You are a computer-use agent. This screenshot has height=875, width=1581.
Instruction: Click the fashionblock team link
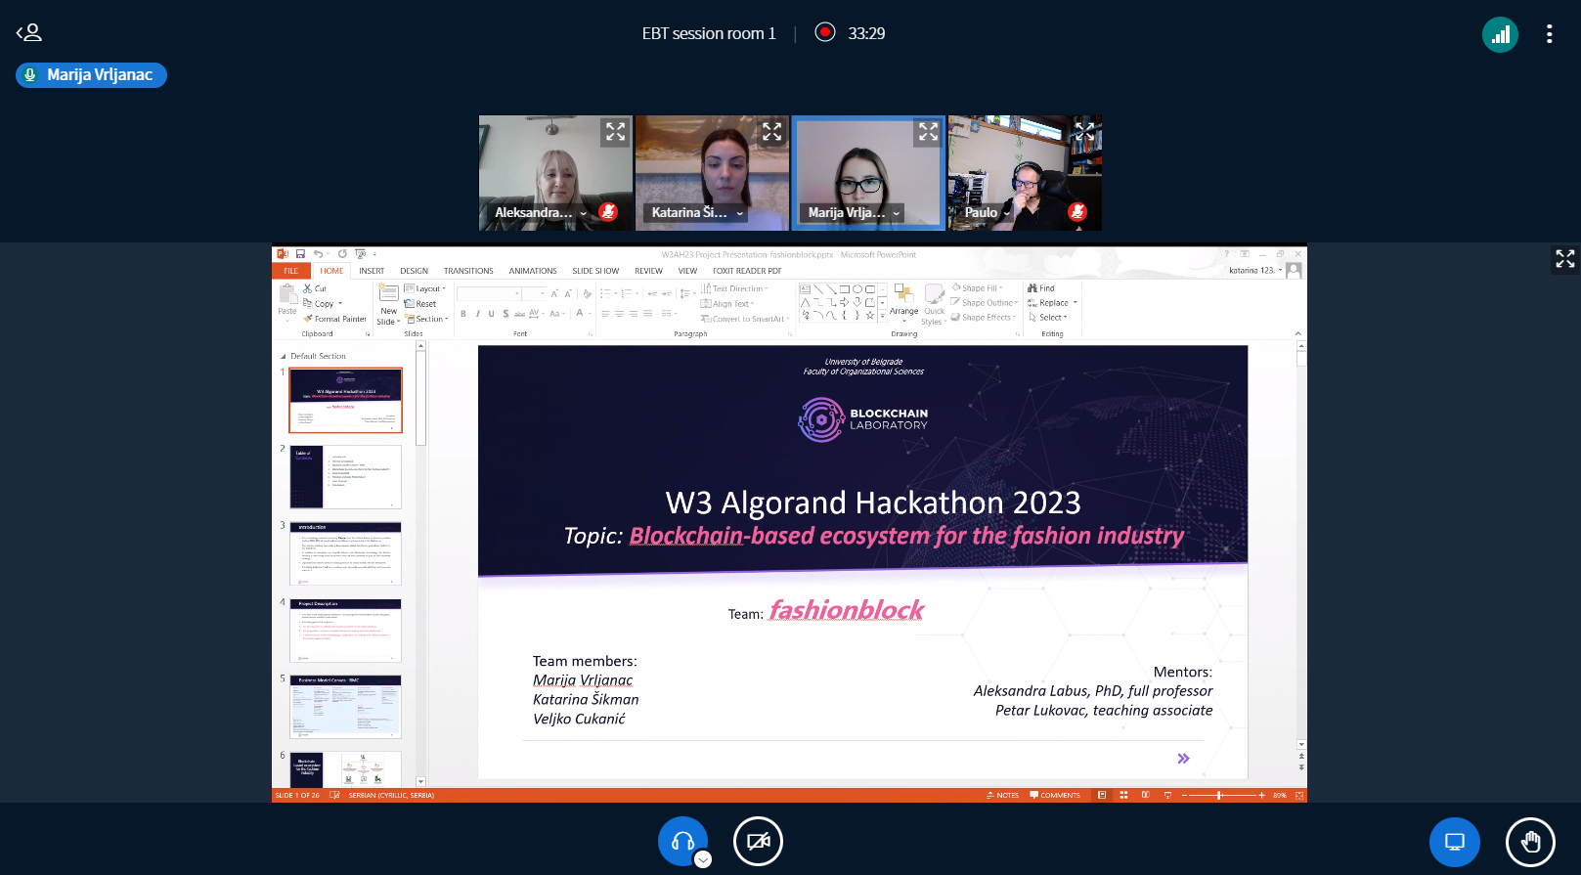coord(846,610)
